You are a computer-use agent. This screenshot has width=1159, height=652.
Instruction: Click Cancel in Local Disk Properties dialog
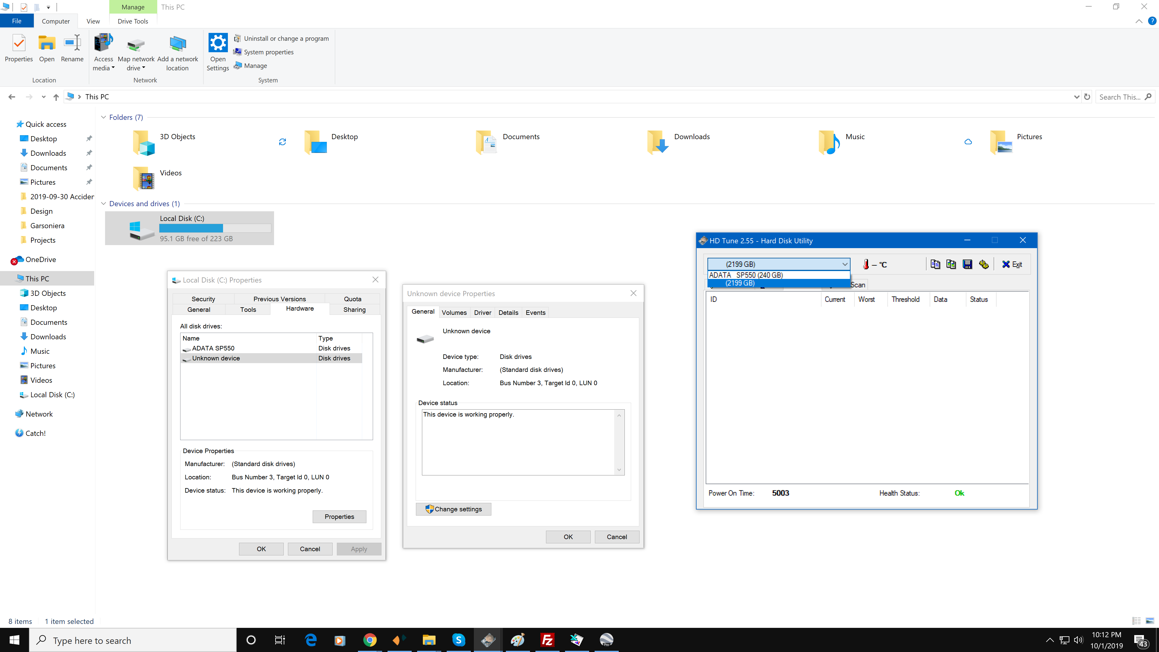[310, 549]
